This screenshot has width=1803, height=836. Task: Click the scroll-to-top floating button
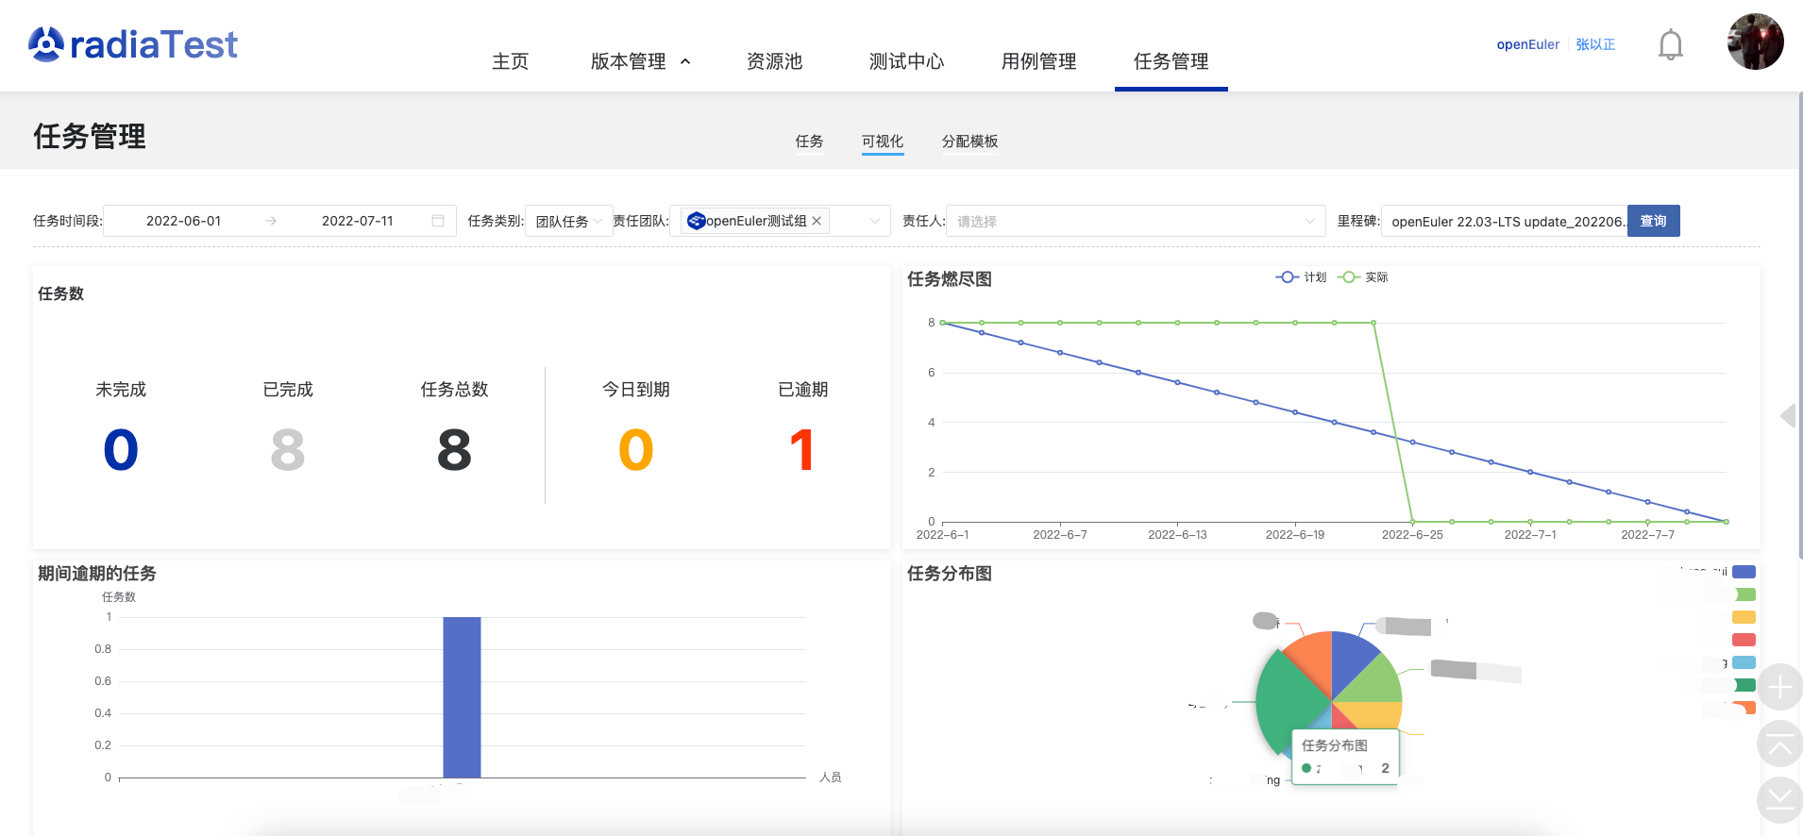(1779, 744)
